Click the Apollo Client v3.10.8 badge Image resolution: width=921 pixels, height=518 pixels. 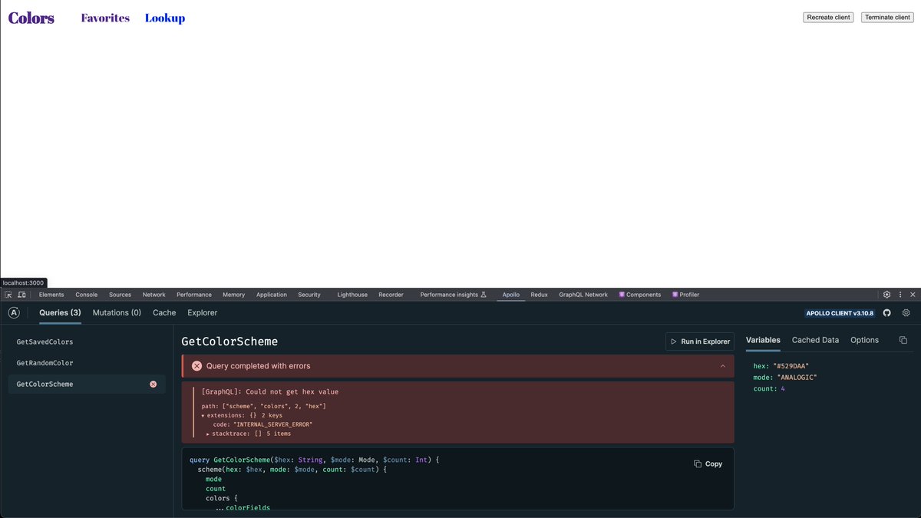[x=840, y=313]
